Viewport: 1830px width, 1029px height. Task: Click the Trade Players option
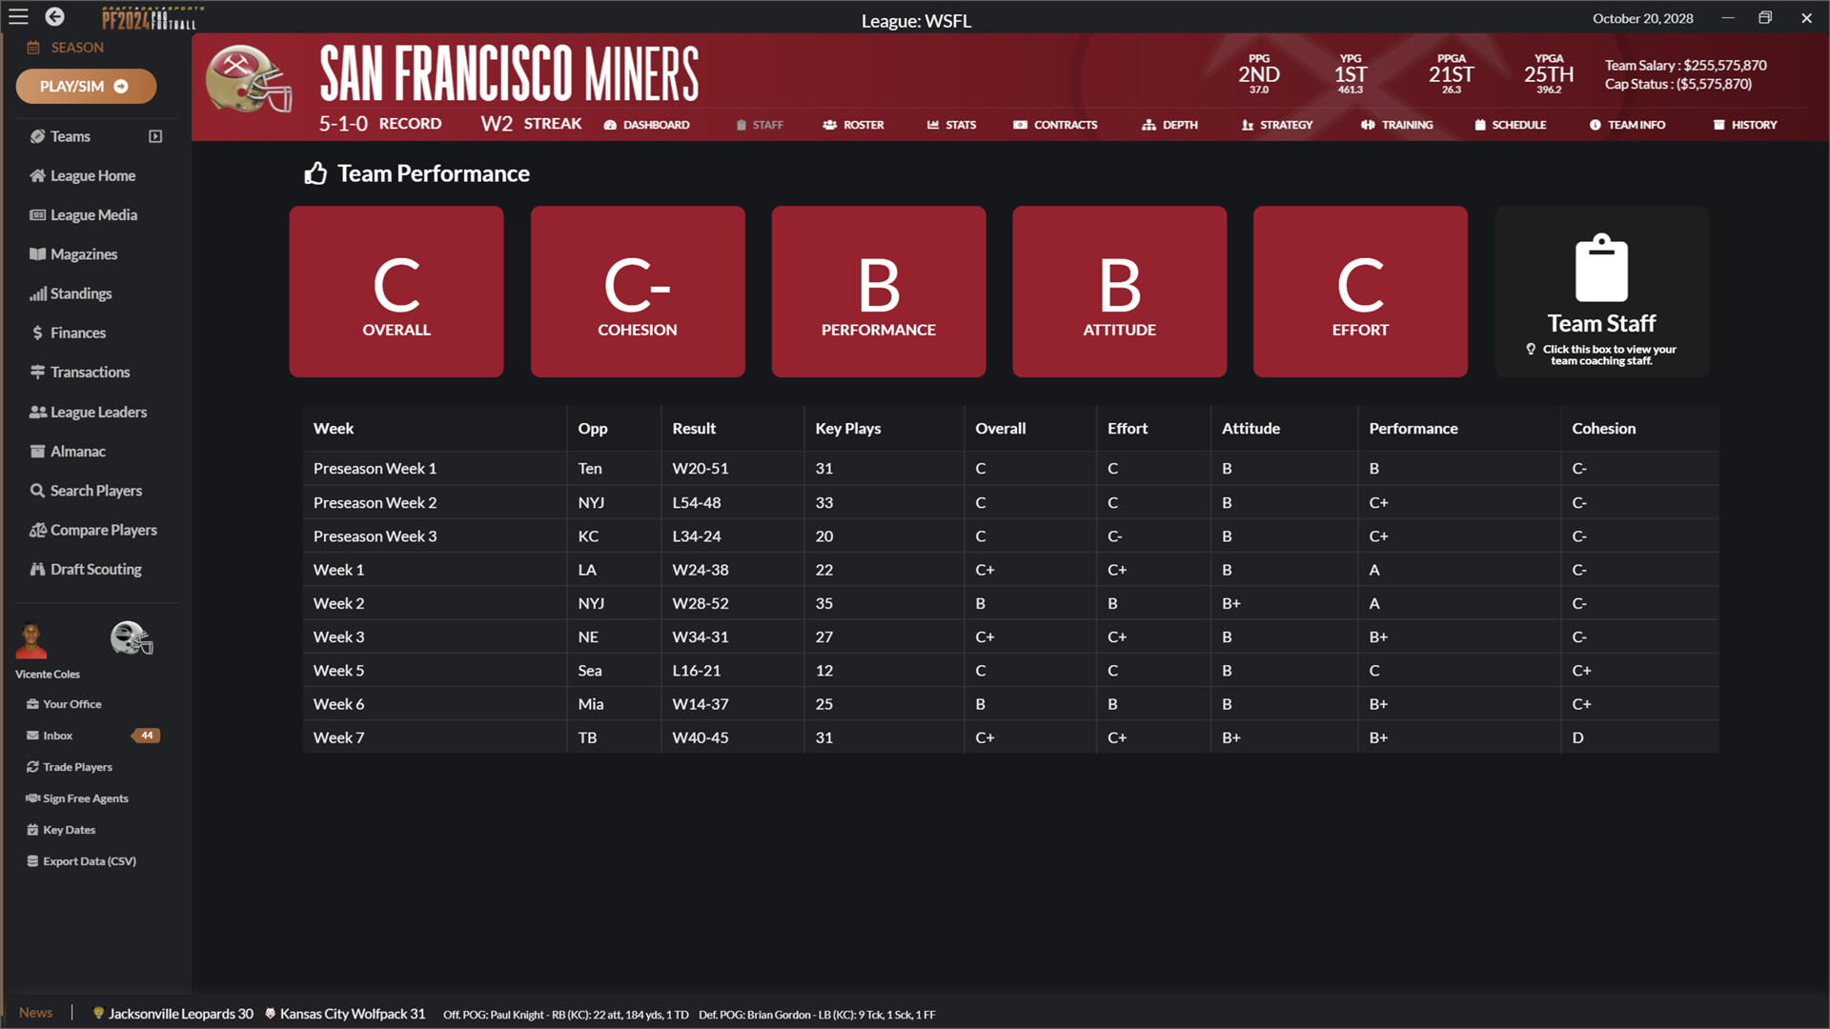(76, 766)
